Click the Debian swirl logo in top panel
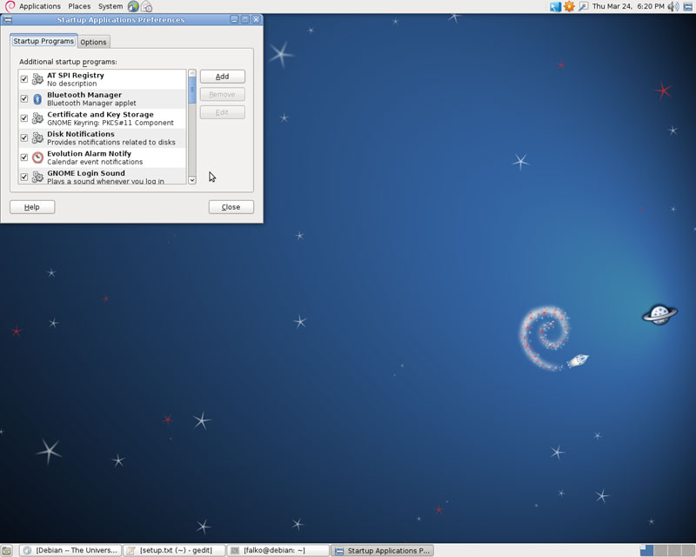The width and height of the screenshot is (696, 557). 10,6
